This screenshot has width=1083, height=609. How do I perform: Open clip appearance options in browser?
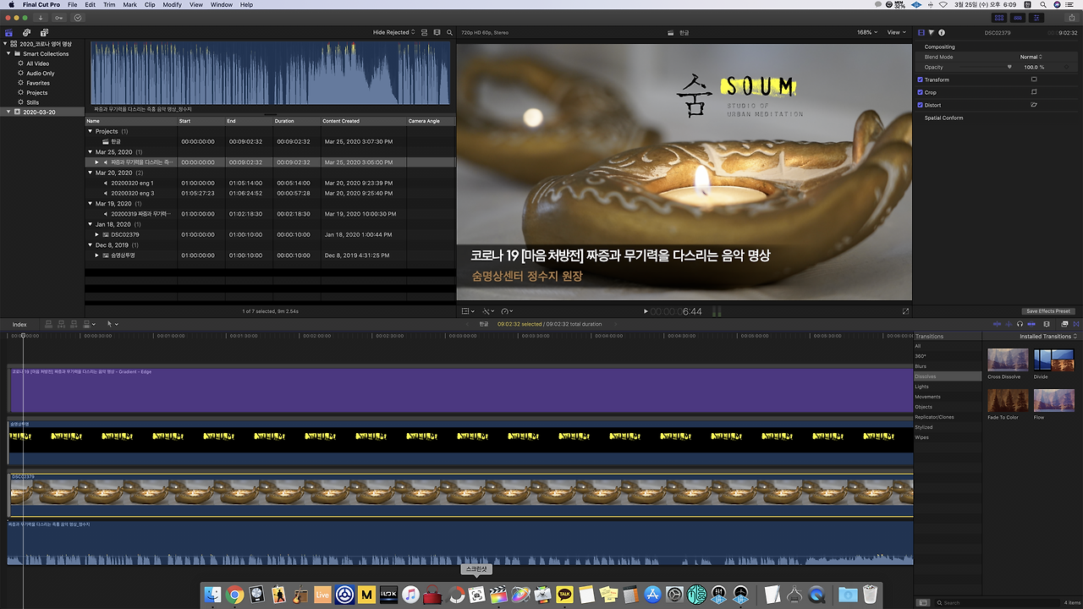[x=437, y=32]
